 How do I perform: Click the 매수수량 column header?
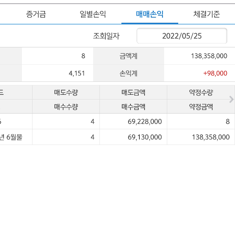tap(66, 106)
